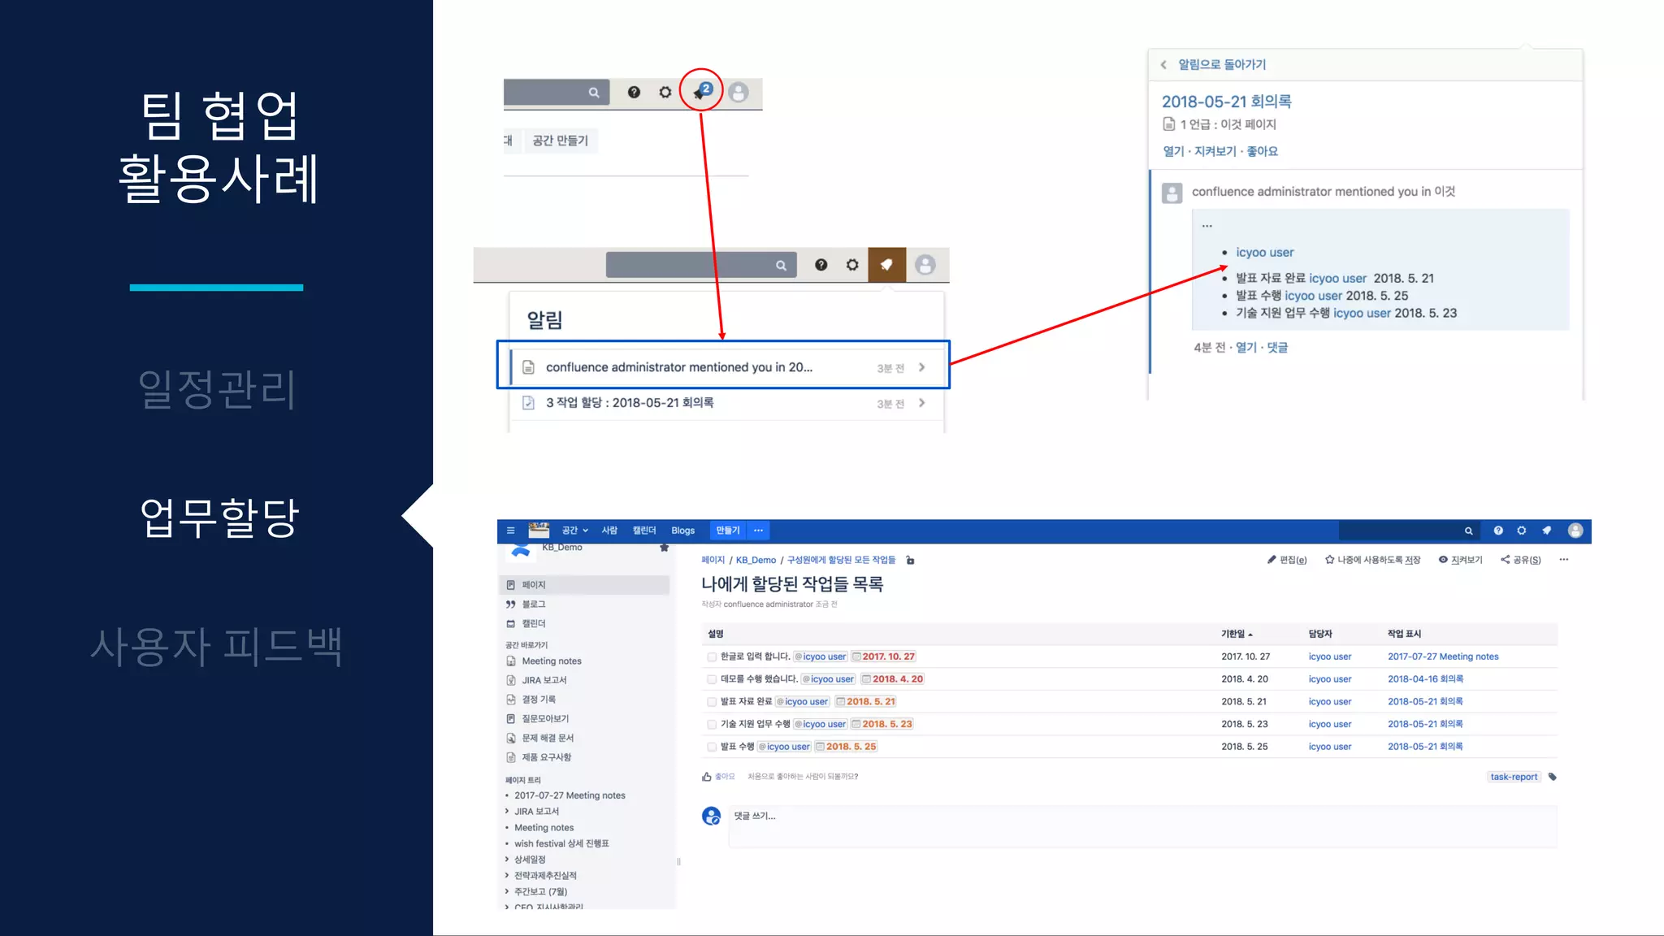
Task: Check the '기술 지원 업무 수행' task checkbox
Action: pyautogui.click(x=712, y=724)
